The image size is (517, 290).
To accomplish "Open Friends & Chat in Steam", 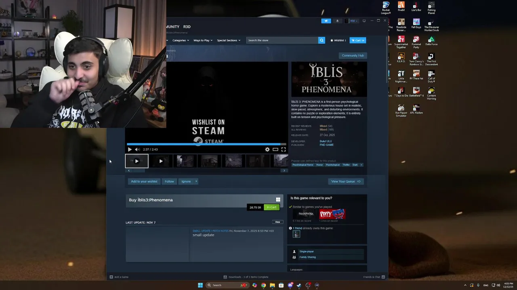I will pyautogui.click(x=374, y=277).
